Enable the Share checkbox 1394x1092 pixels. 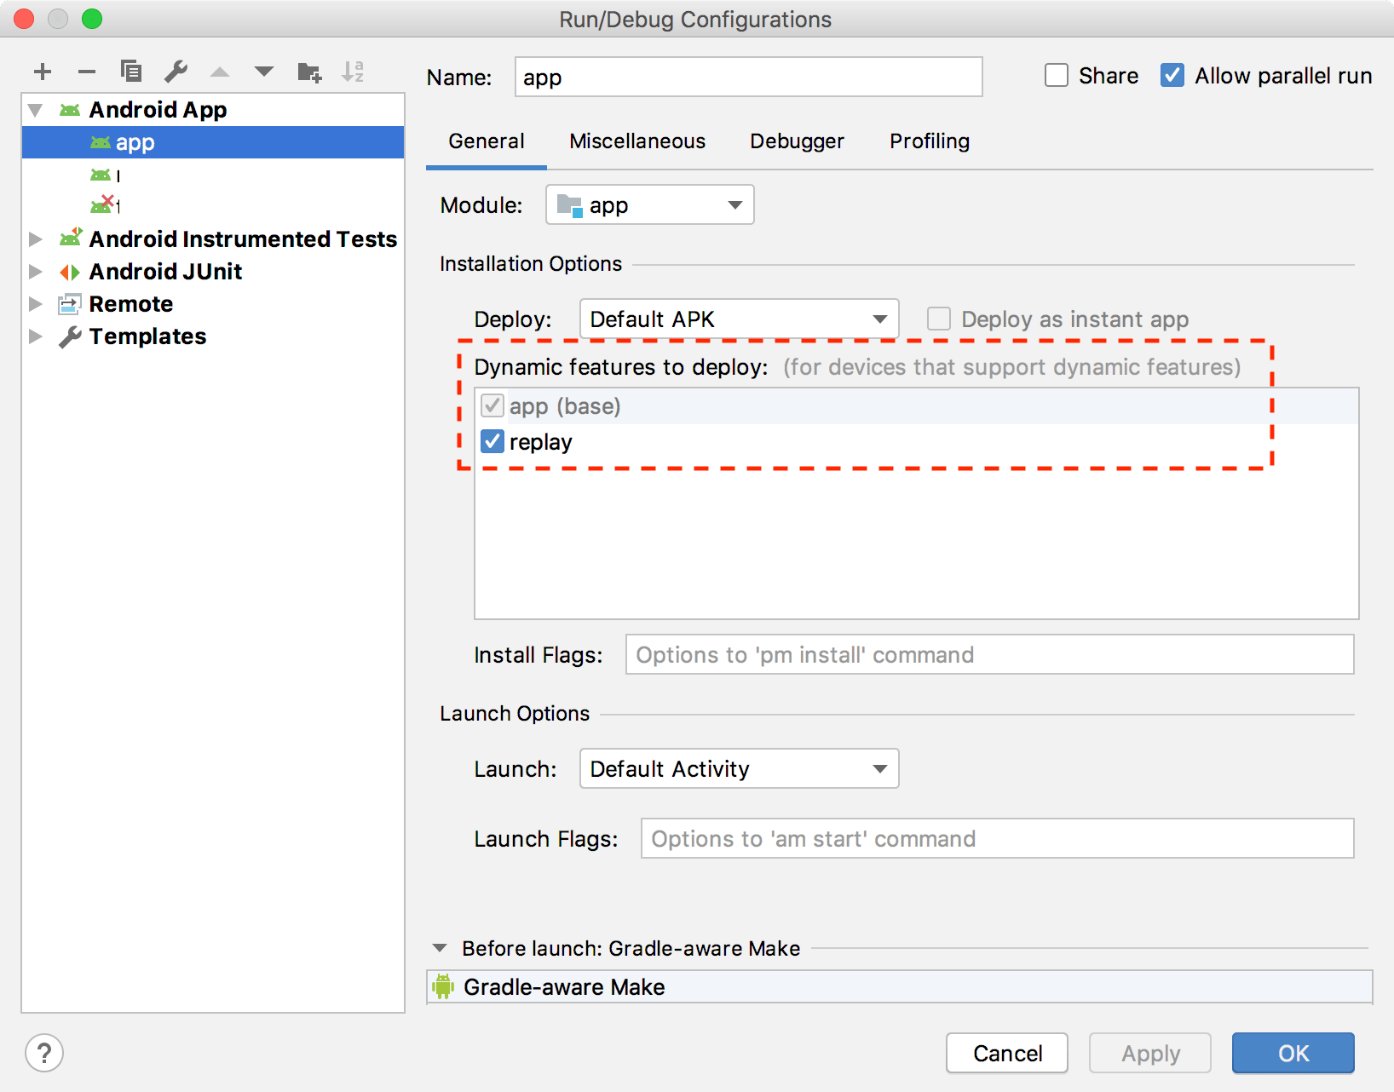point(1056,75)
